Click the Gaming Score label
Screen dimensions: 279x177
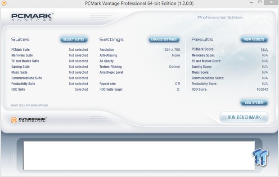pyautogui.click(x=202, y=66)
